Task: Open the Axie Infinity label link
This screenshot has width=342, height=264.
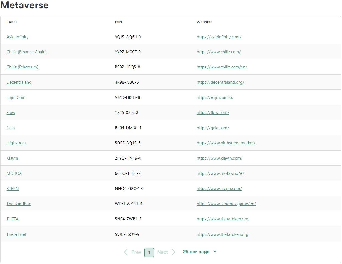Action: 17,37
